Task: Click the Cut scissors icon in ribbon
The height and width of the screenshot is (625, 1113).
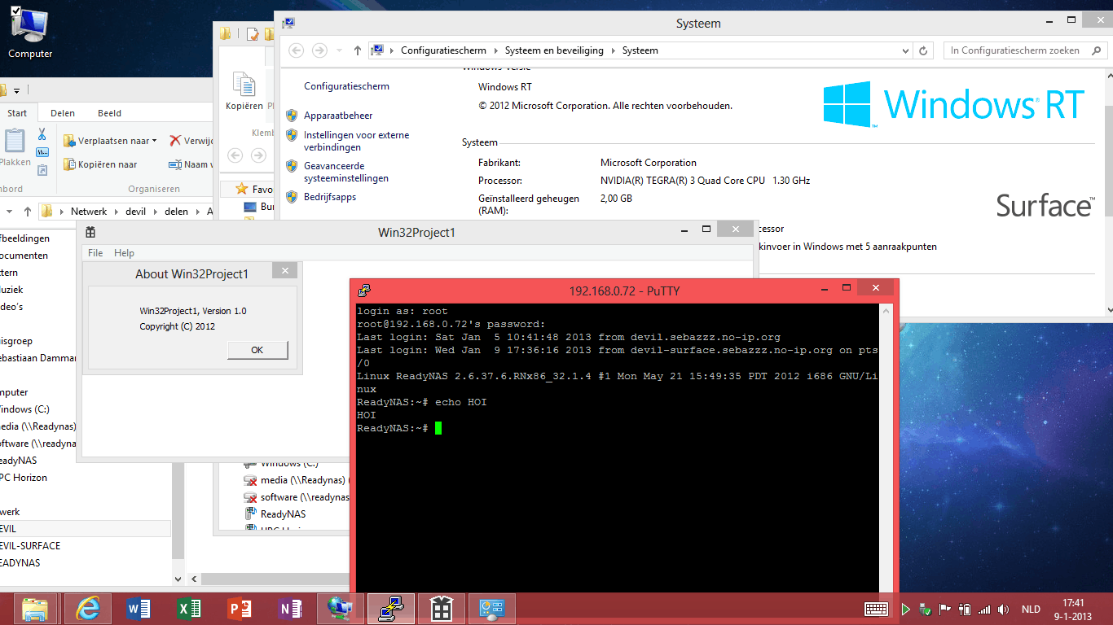Action: (42, 134)
